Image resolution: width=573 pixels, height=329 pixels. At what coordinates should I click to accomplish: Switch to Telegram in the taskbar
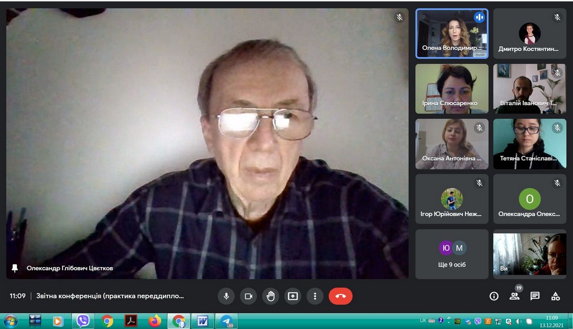(226, 321)
